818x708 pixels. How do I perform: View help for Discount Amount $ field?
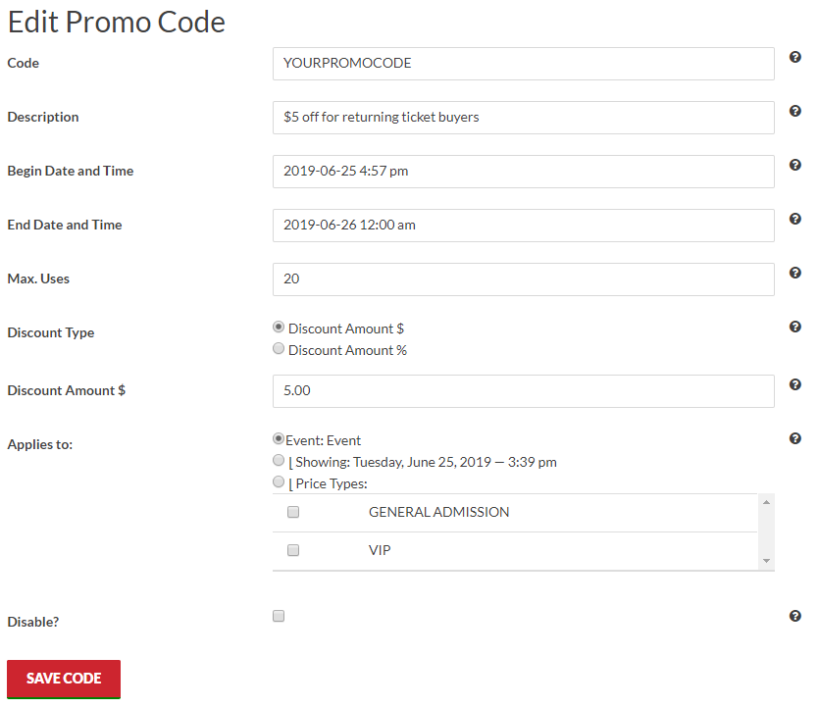(794, 384)
